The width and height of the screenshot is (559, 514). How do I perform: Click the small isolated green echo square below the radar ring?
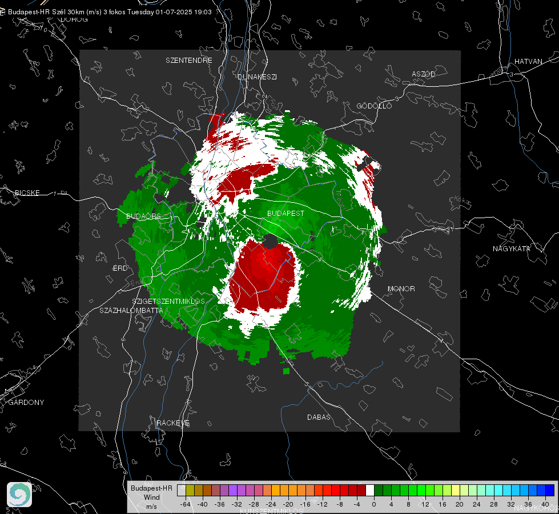286,371
